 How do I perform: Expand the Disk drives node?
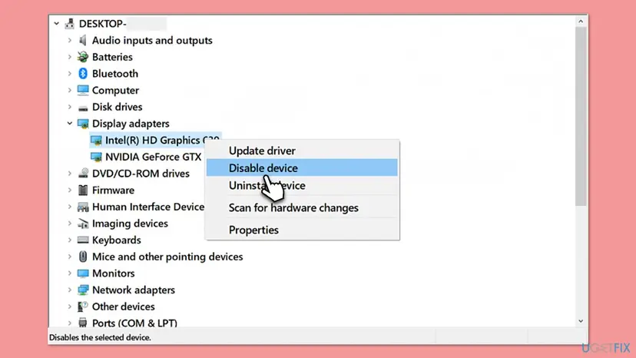(x=70, y=107)
